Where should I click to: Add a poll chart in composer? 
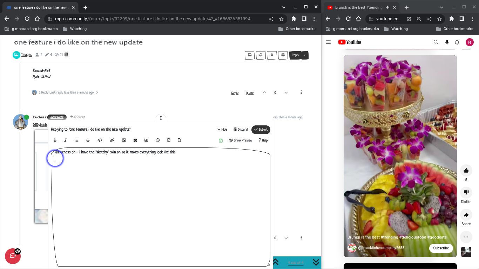(x=146, y=140)
